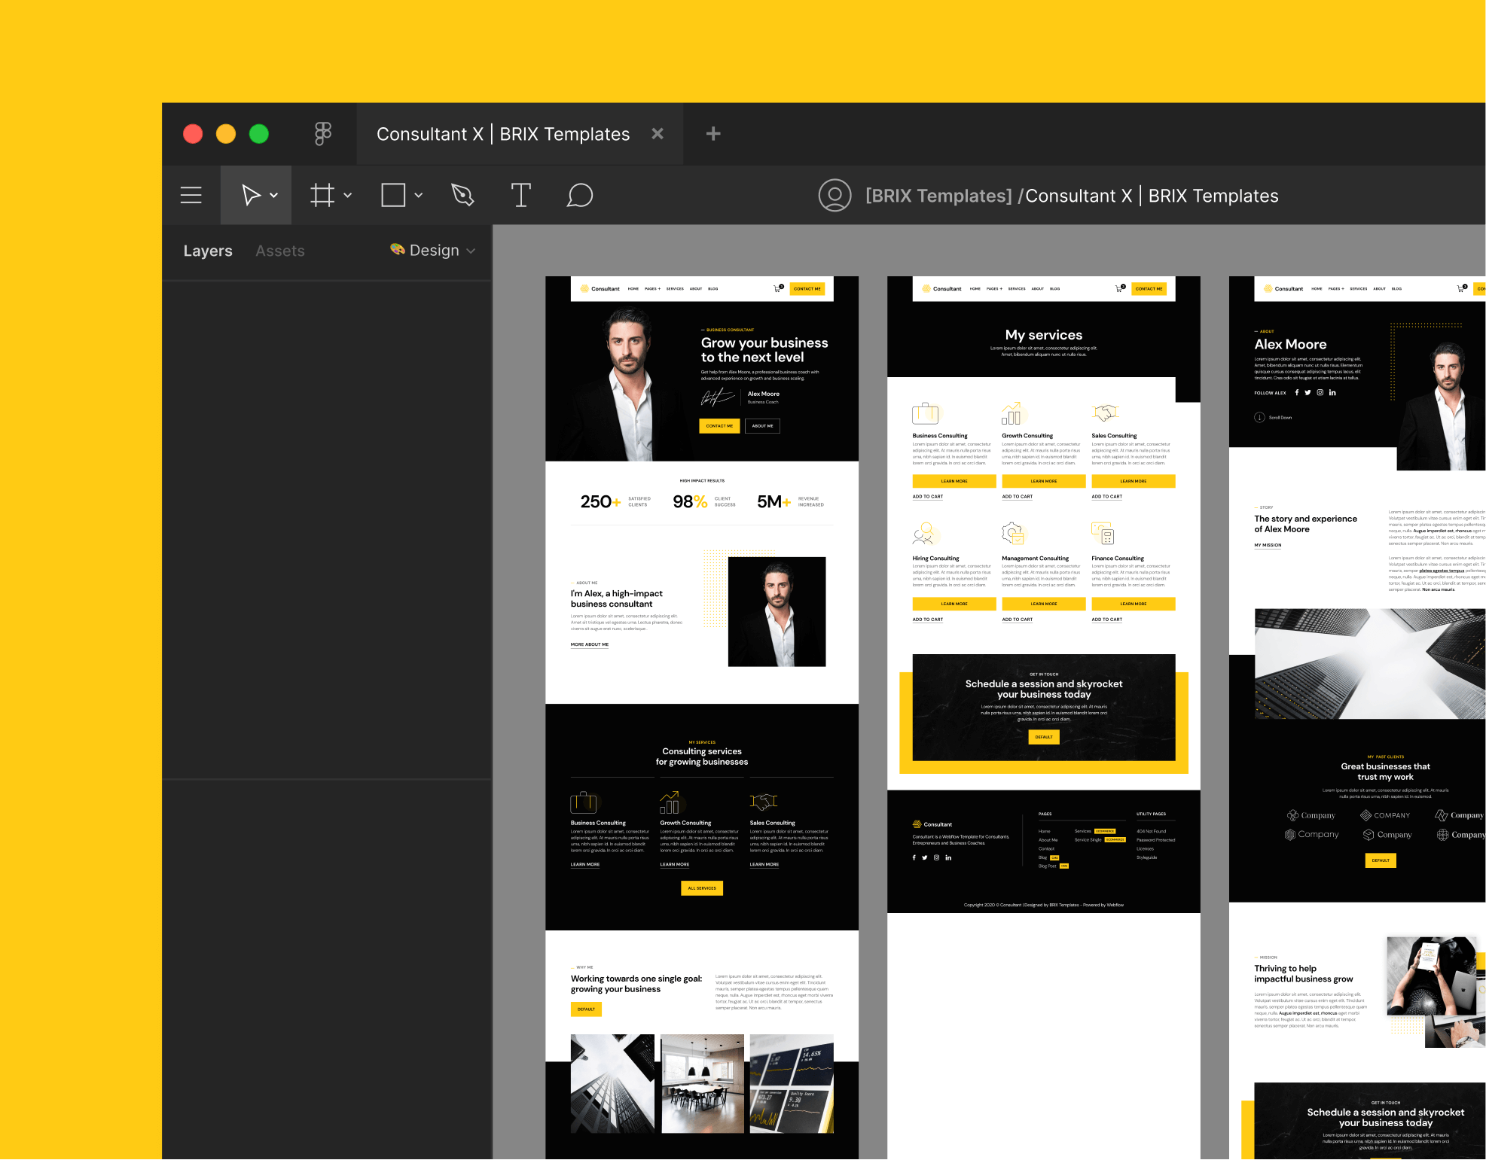Click the 98% client success stat

704,501
